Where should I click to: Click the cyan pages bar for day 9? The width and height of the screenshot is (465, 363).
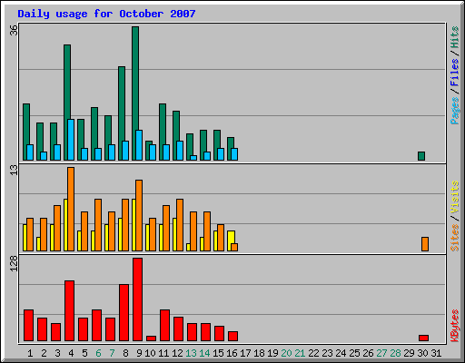[139, 145]
